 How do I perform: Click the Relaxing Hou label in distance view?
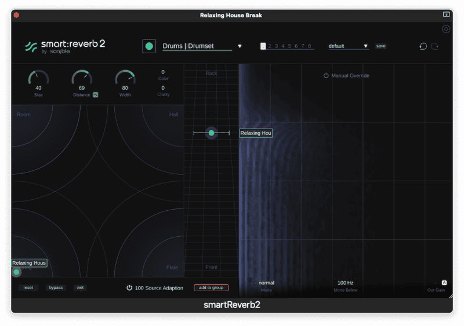pos(256,133)
